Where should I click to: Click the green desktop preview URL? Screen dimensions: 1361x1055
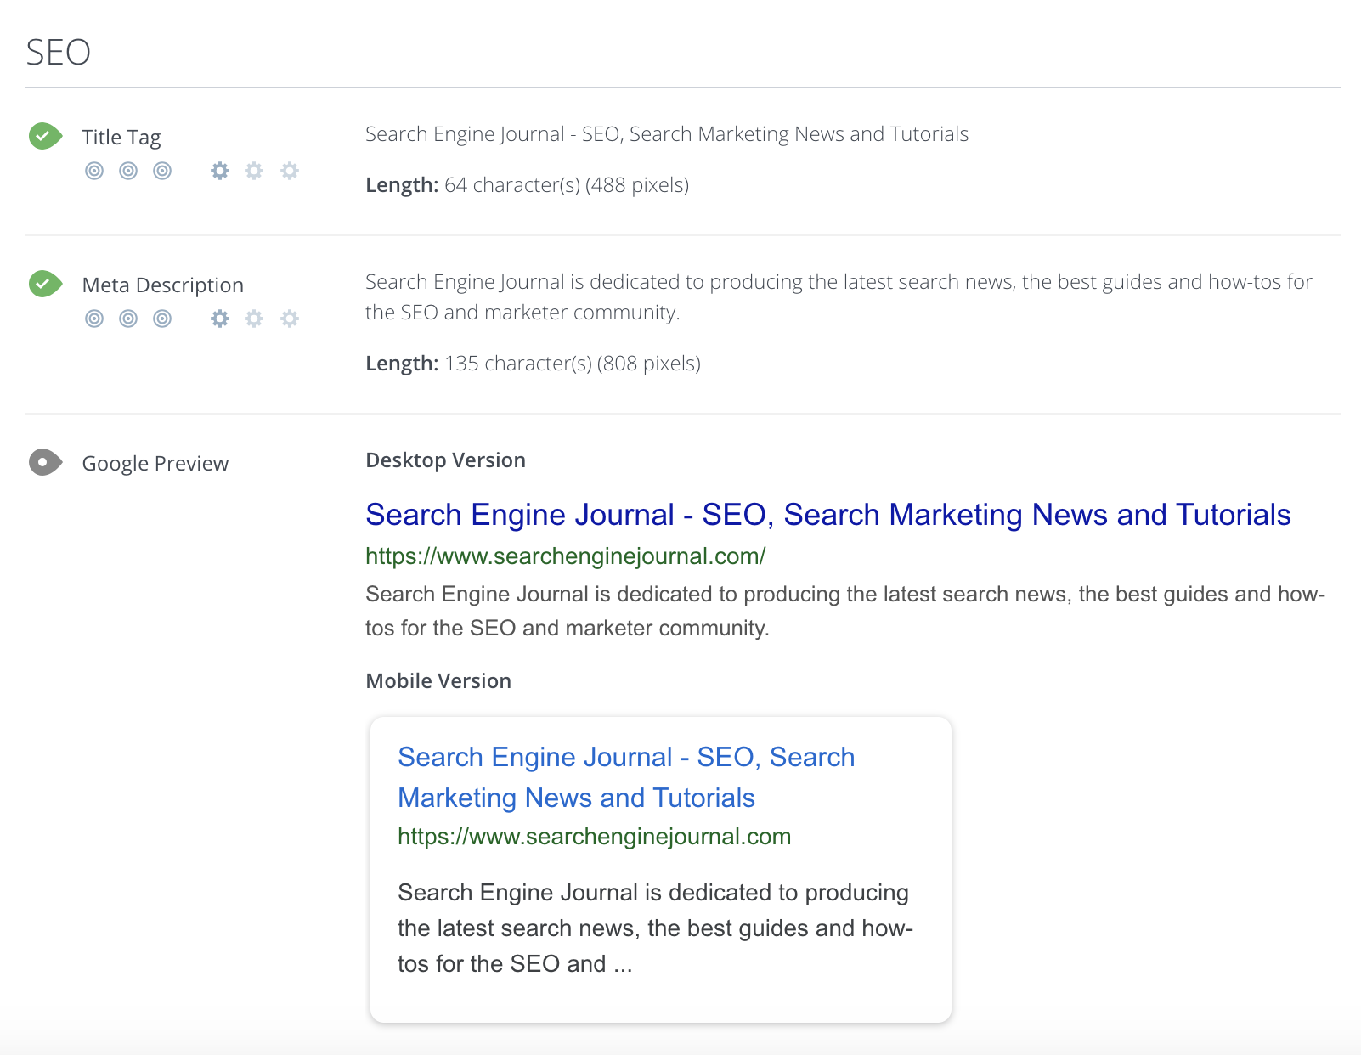[565, 556]
